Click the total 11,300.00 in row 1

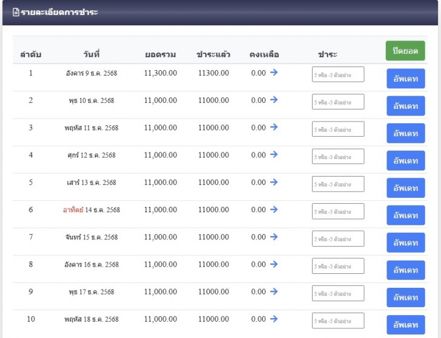tap(161, 73)
